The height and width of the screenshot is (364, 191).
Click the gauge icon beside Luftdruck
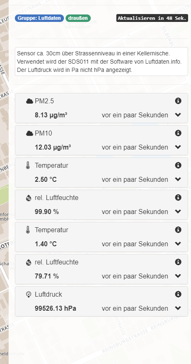click(x=28, y=295)
